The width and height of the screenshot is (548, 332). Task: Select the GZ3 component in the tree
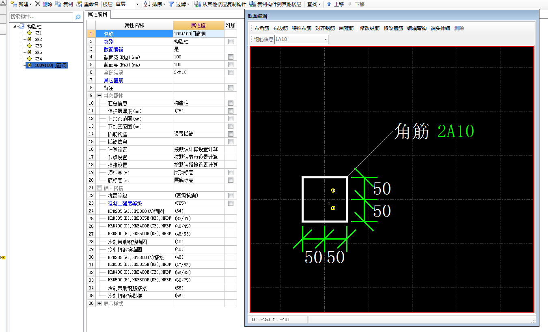pos(38,46)
